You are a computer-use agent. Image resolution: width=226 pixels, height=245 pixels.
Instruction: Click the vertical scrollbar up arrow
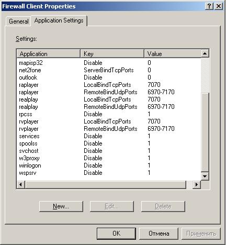coord(205,53)
